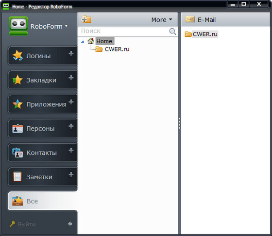Add a new bookmark via Закладки plus

click(x=71, y=78)
